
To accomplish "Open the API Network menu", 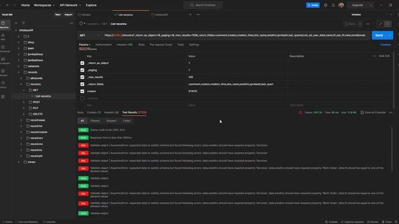I will click(x=70, y=5).
